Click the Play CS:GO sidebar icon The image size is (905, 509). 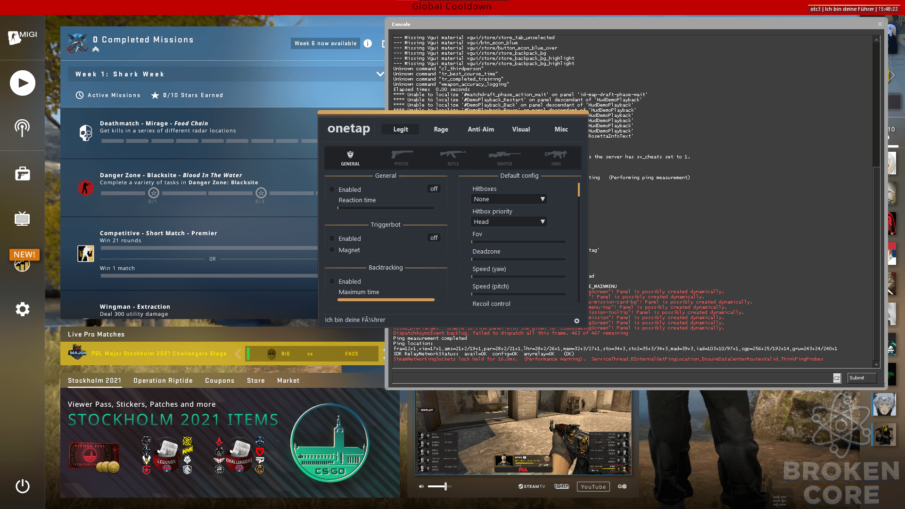point(23,83)
